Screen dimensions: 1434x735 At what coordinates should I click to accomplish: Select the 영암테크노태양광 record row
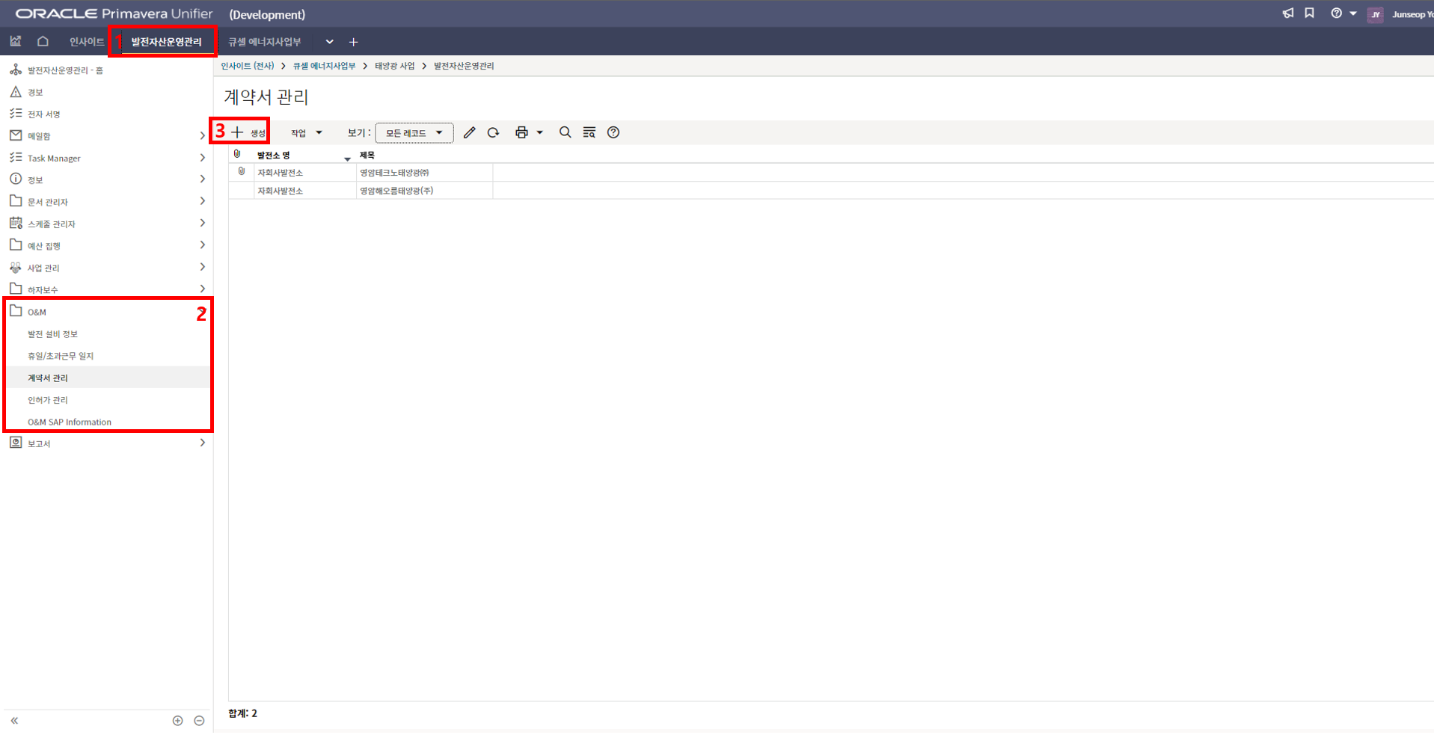coord(394,173)
